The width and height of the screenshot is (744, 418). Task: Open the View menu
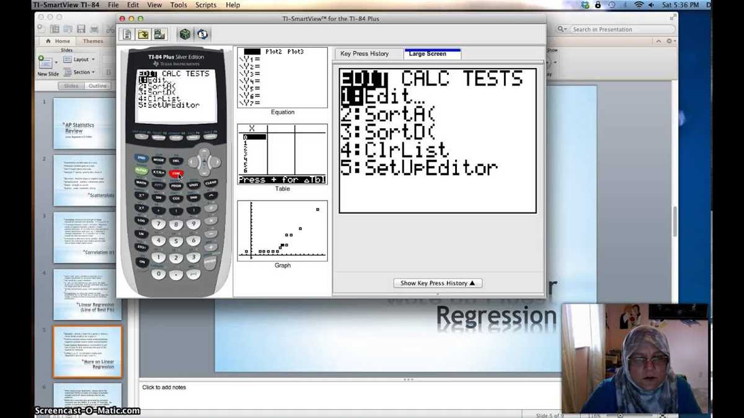click(154, 5)
